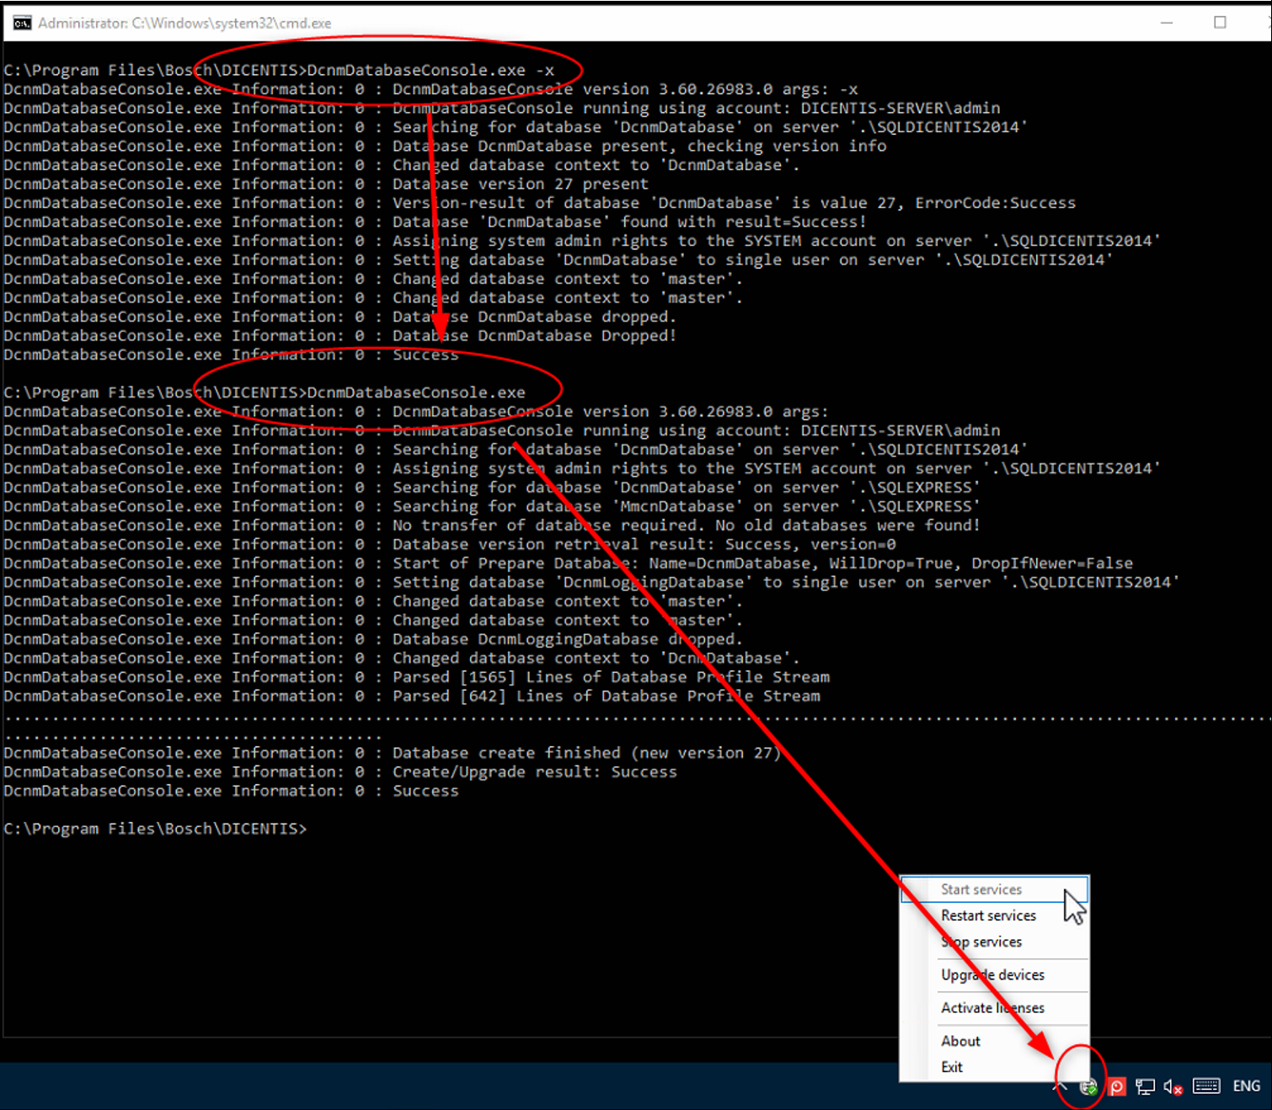Pick Stop services from the tray menu
1272x1110 pixels.
[995, 942]
